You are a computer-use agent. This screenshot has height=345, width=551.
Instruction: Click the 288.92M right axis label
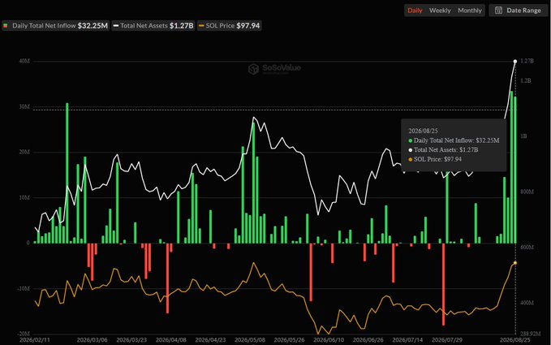[x=530, y=334]
